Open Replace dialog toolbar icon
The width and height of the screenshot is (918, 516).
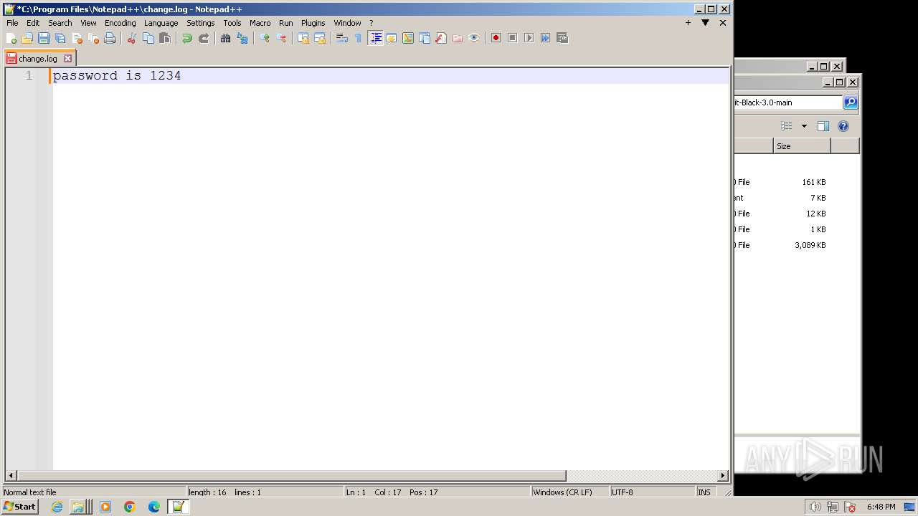pyautogui.click(x=242, y=38)
